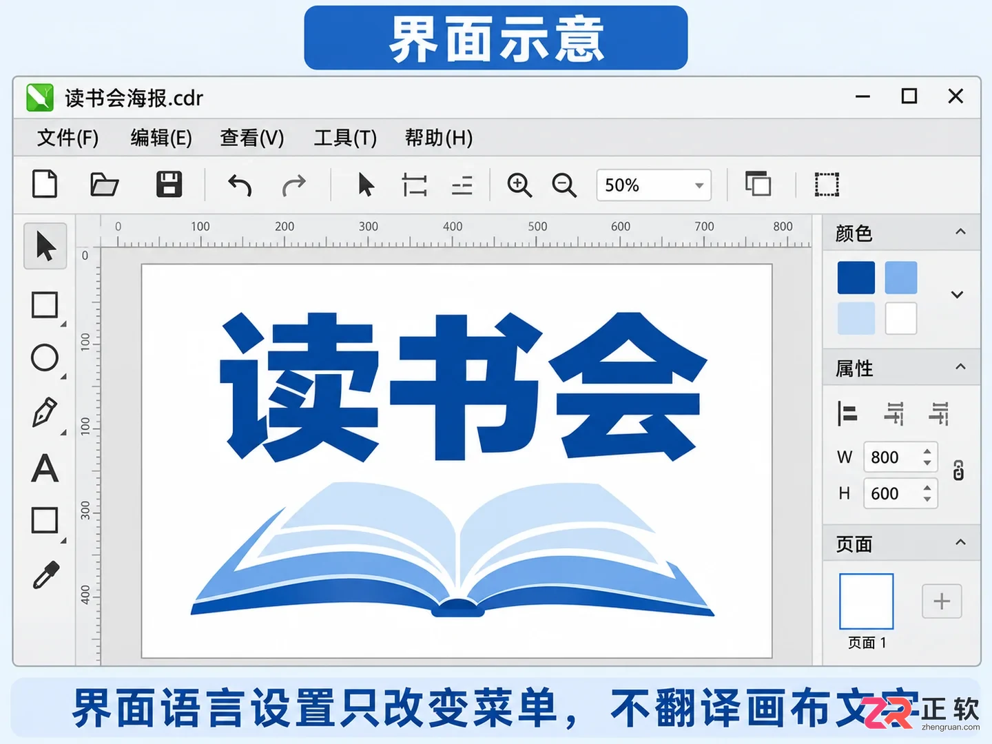Collapse the 页面 panel
The width and height of the screenshot is (992, 744).
pyautogui.click(x=960, y=543)
